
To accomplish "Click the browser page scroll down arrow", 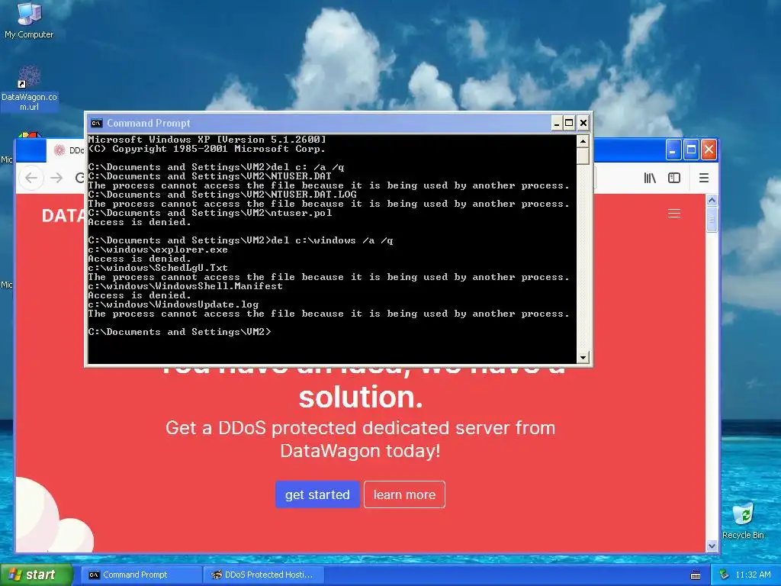I will (712, 546).
